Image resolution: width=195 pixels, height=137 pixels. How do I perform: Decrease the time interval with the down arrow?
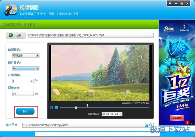pyautogui.click(x=32, y=82)
